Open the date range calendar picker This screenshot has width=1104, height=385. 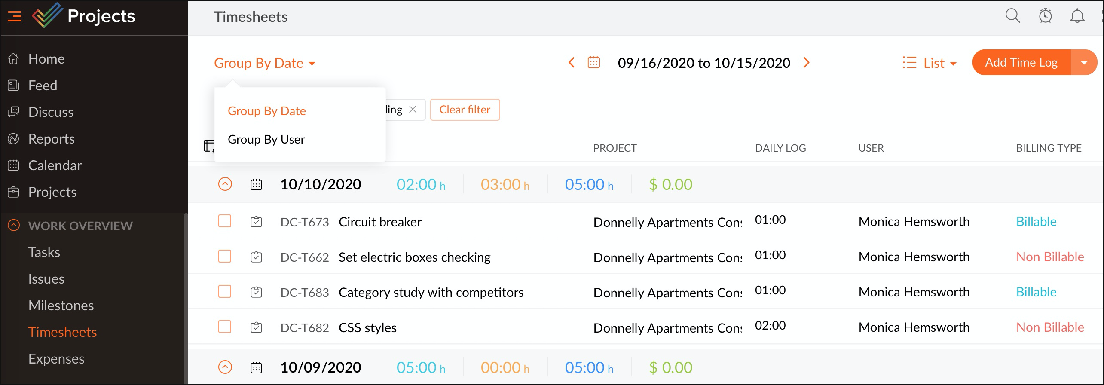593,63
